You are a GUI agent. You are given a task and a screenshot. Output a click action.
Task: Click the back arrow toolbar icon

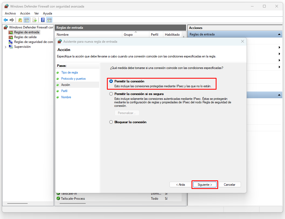coord(6,20)
